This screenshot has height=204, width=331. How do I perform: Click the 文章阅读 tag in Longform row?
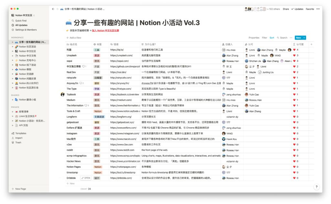tap(99, 117)
